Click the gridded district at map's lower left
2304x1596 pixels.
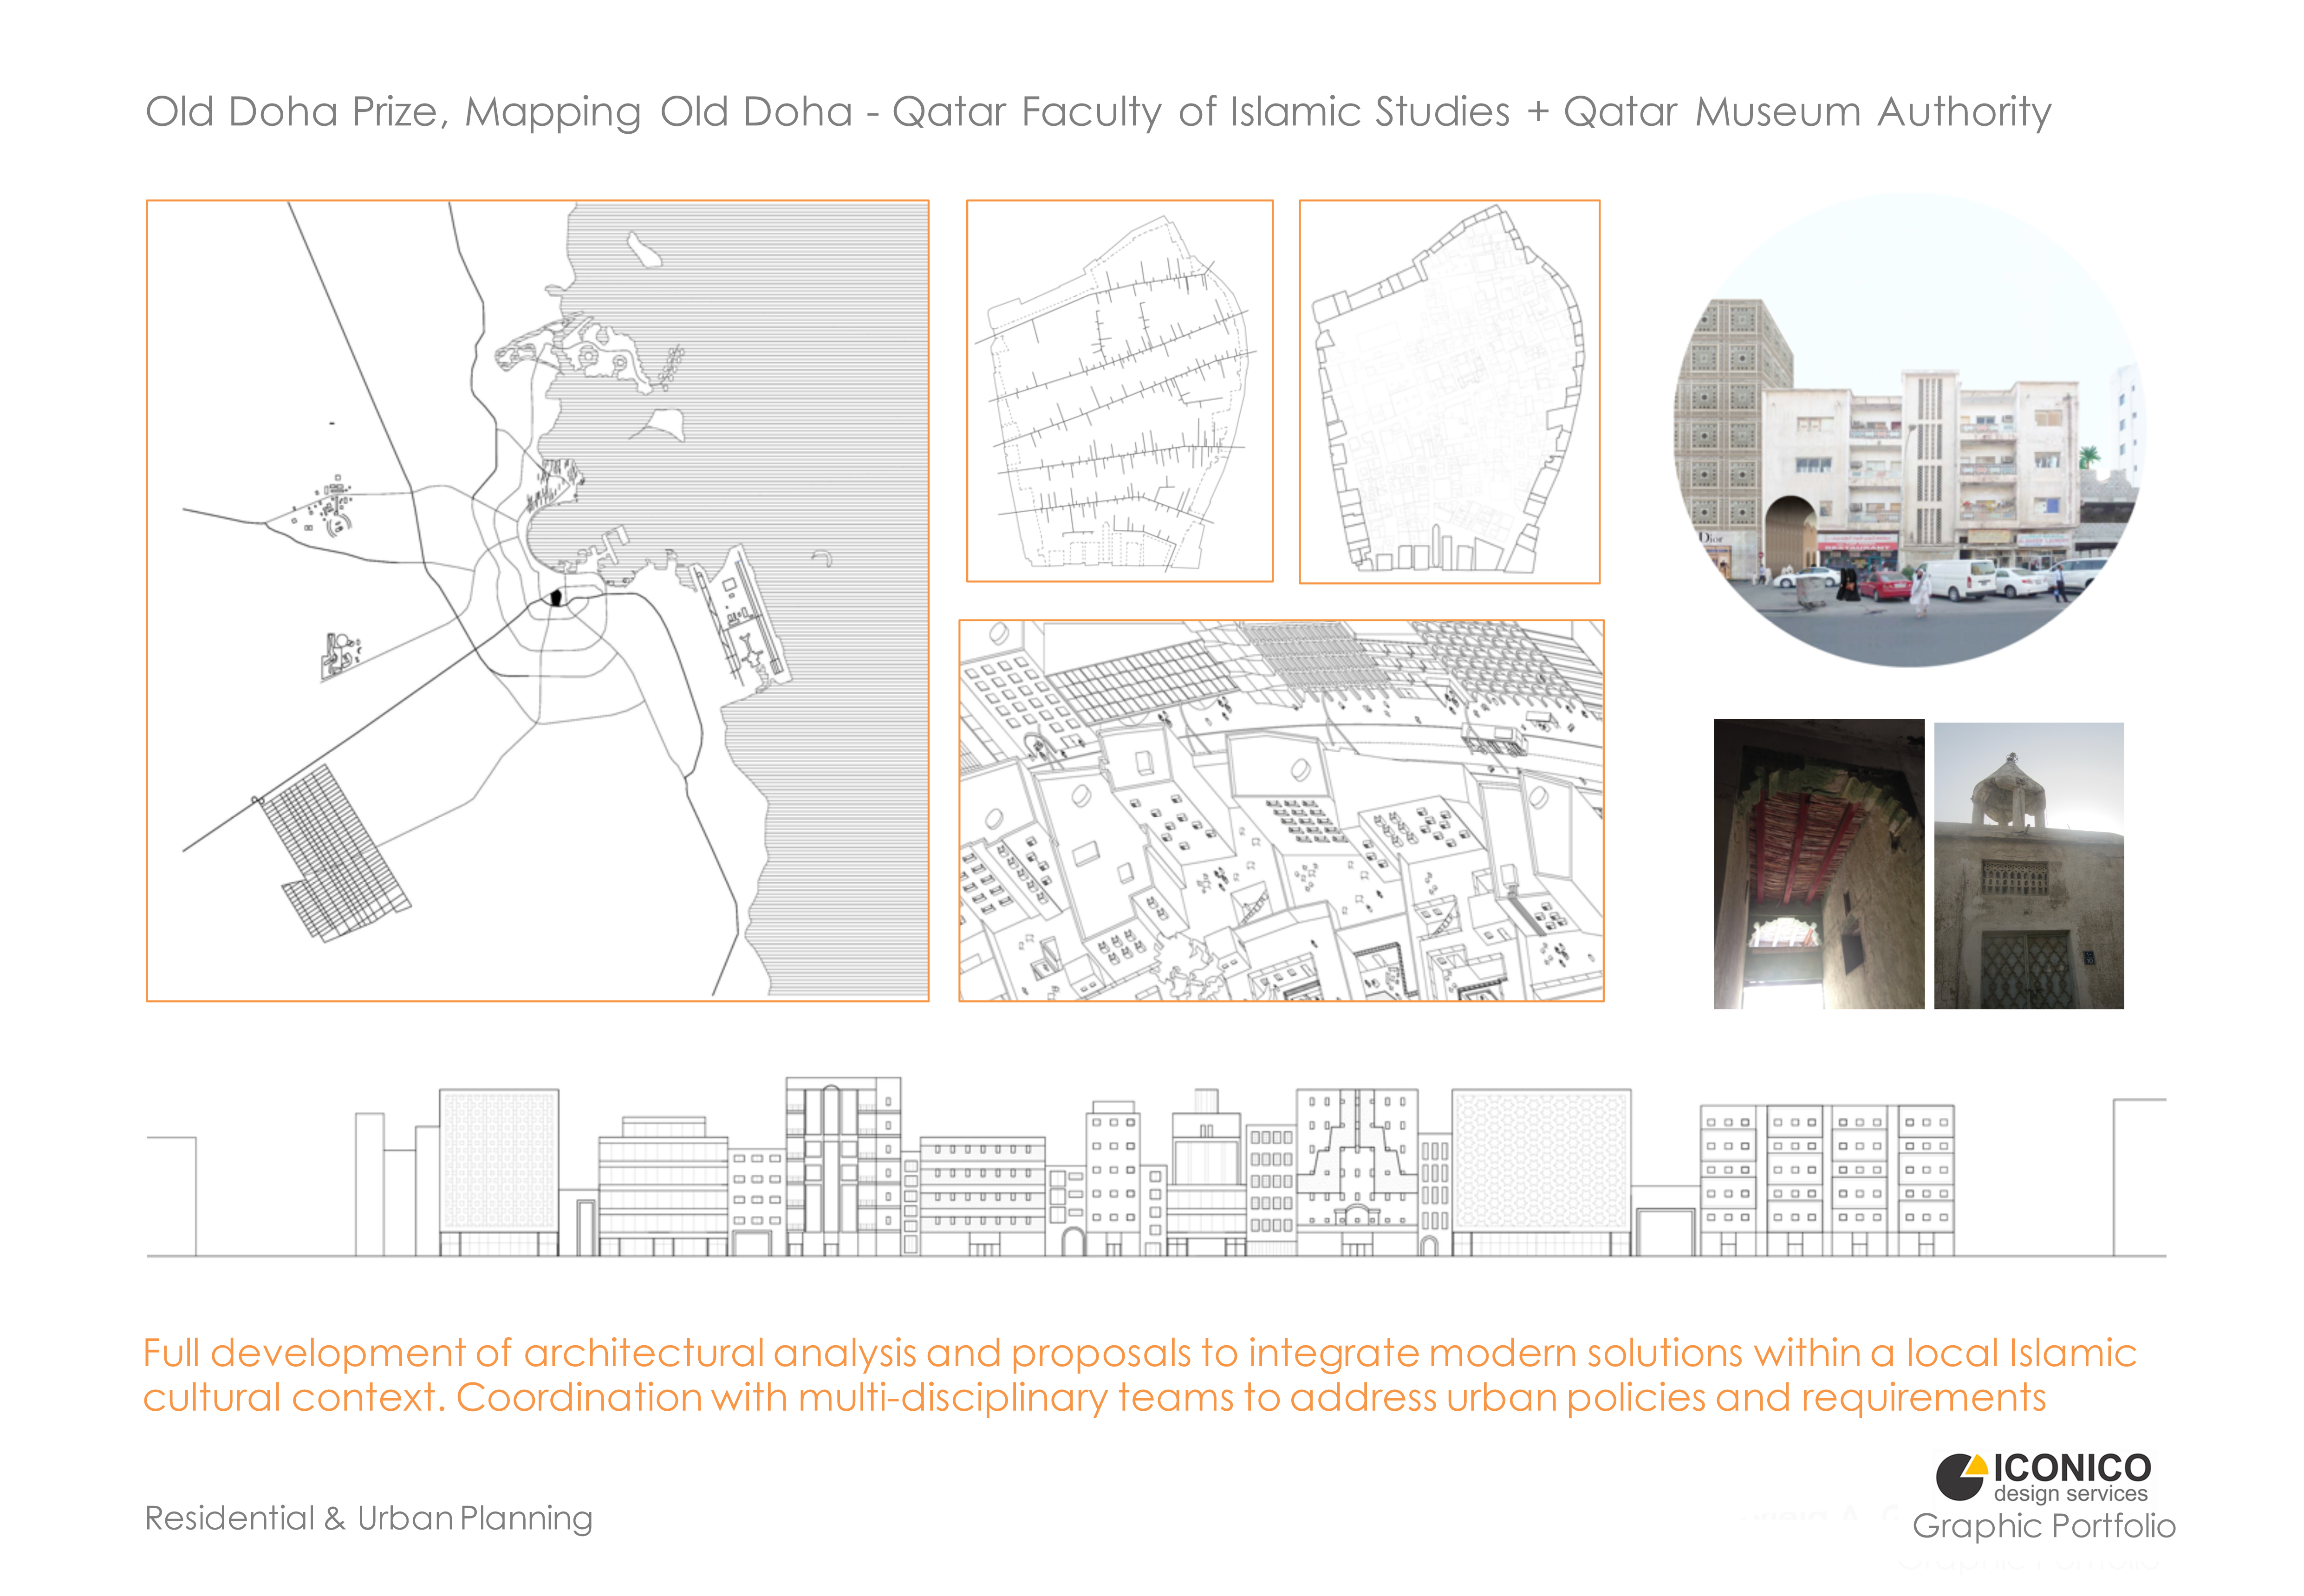pyautogui.click(x=333, y=853)
